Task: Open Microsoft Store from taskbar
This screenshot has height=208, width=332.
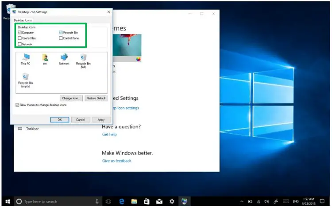Action: 147,201
